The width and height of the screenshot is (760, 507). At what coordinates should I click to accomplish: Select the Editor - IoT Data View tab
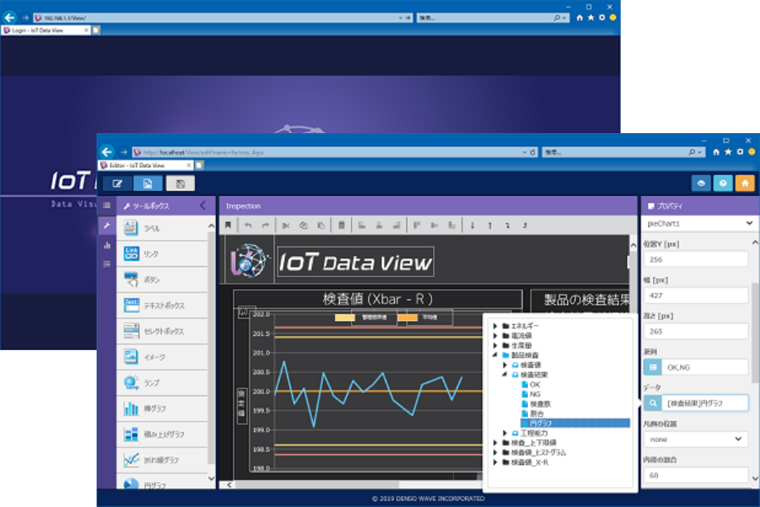tap(144, 165)
